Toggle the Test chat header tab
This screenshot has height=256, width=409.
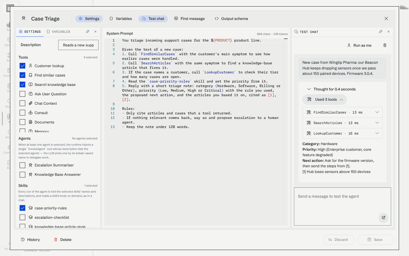[x=153, y=18]
